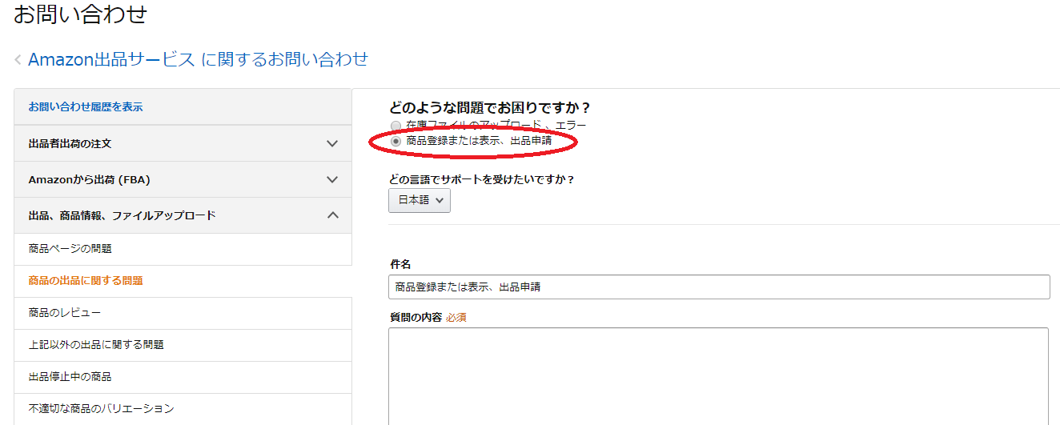Select the 商品登録または表示、出品申請 radio button

click(x=395, y=140)
